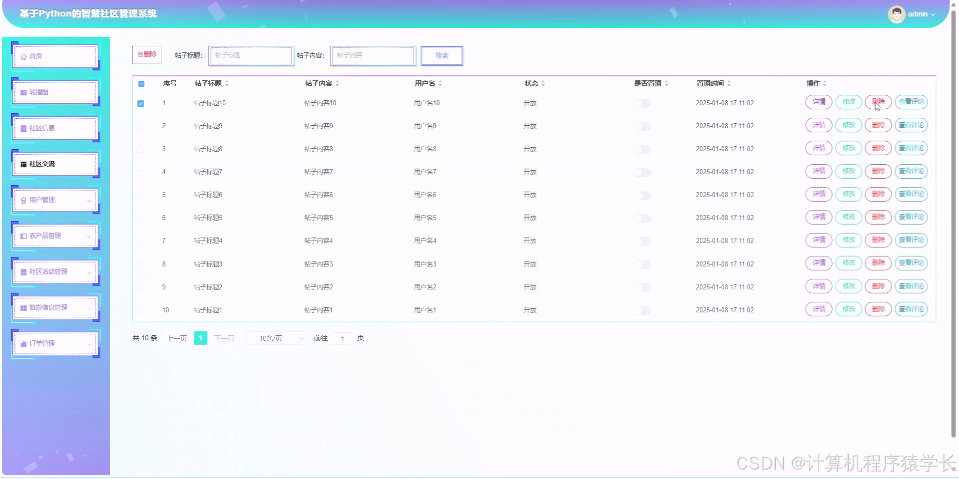Image resolution: width=959 pixels, height=479 pixels.
Task: Click the 搜索 button
Action: (x=442, y=55)
